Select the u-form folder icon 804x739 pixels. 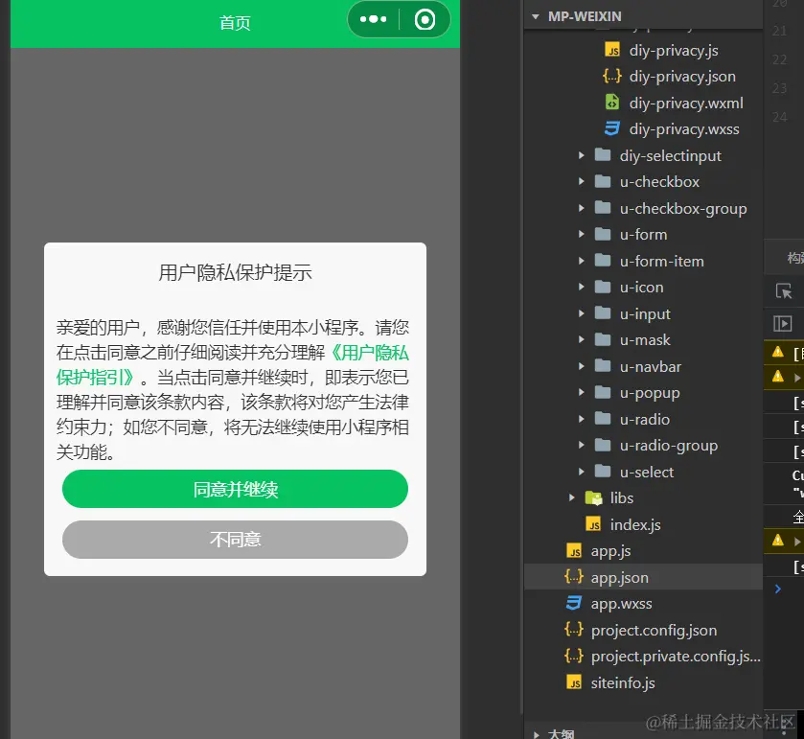(603, 234)
